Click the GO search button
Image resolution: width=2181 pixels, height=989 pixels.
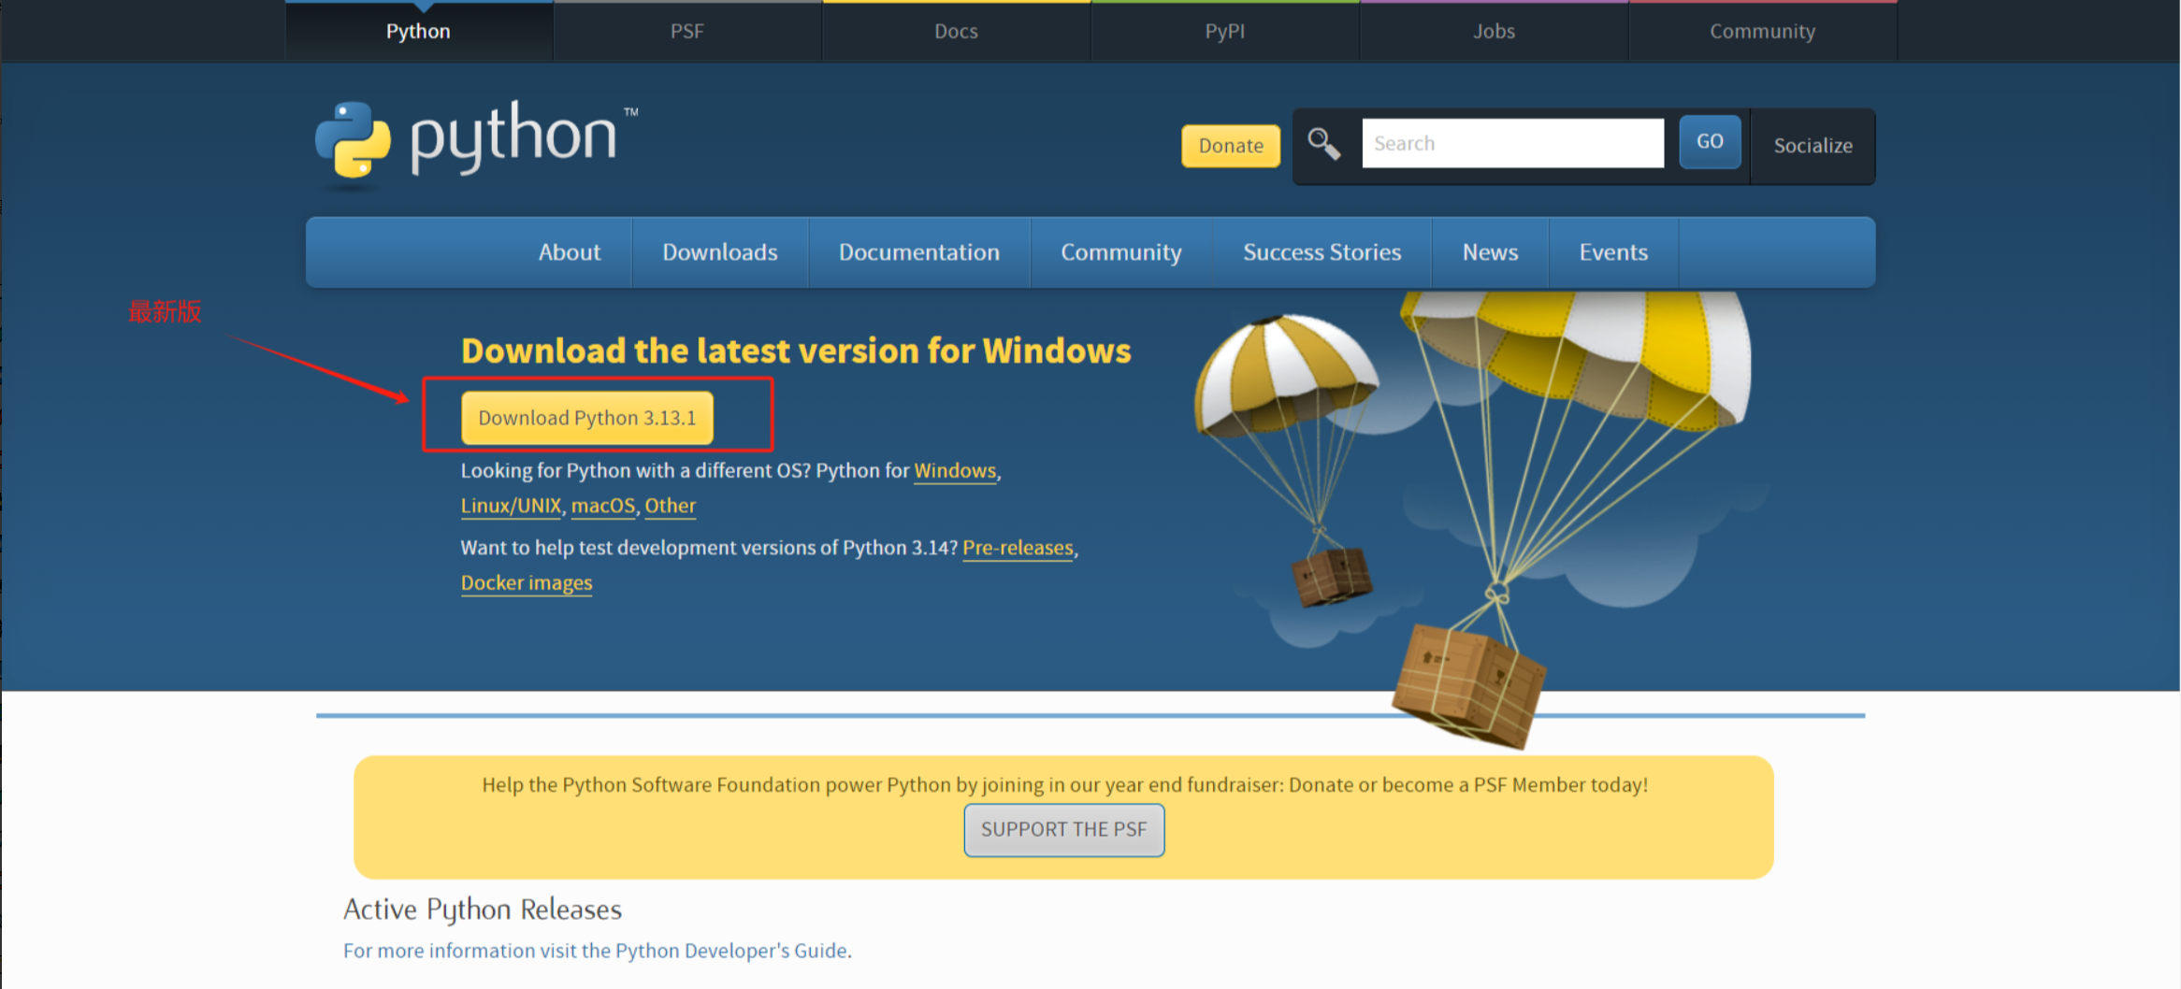(x=1710, y=142)
